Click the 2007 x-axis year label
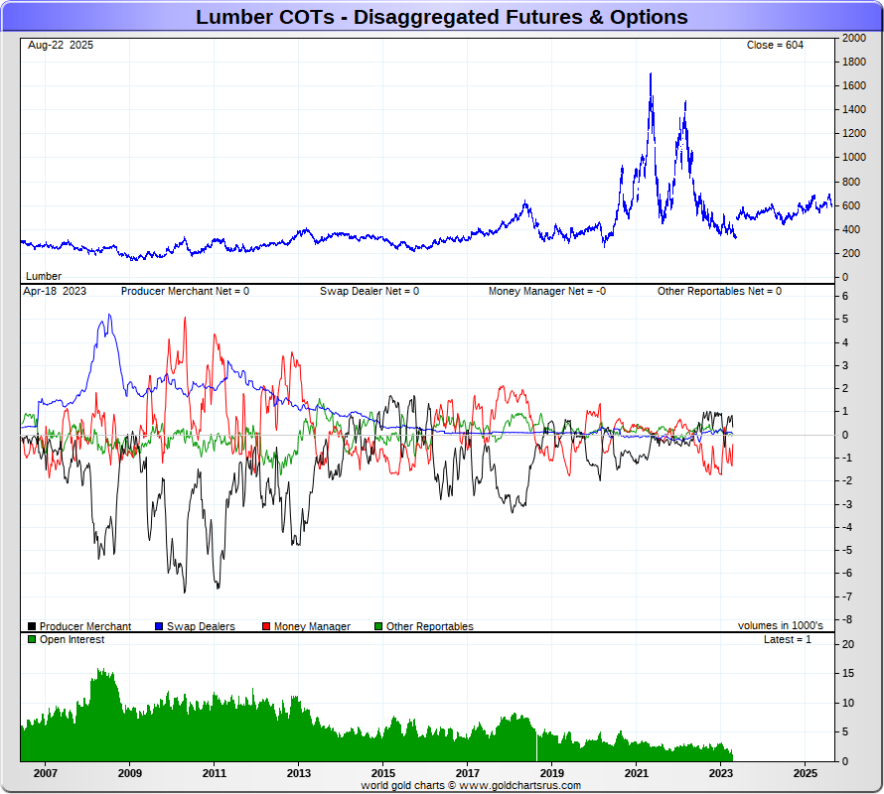Image resolution: width=884 pixels, height=794 pixels. (45, 773)
